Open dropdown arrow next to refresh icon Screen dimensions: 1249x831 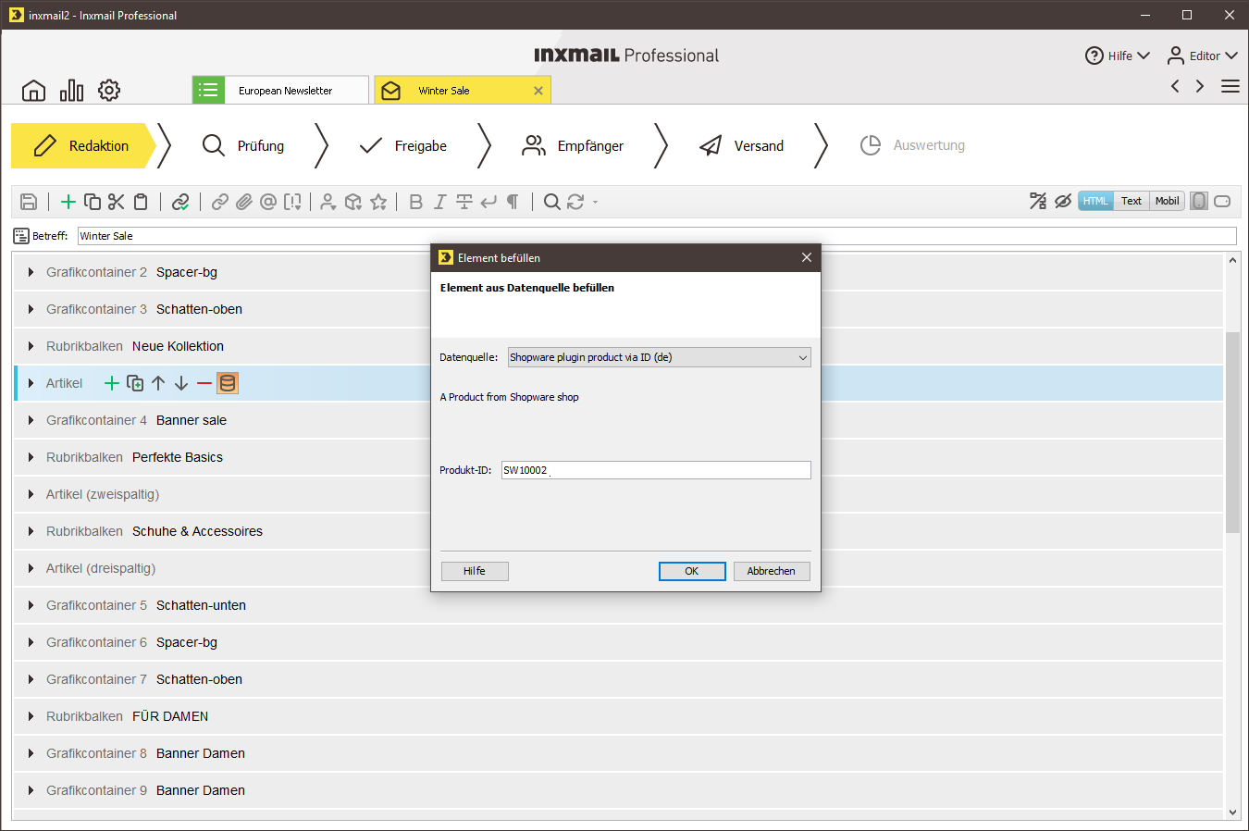(x=595, y=202)
